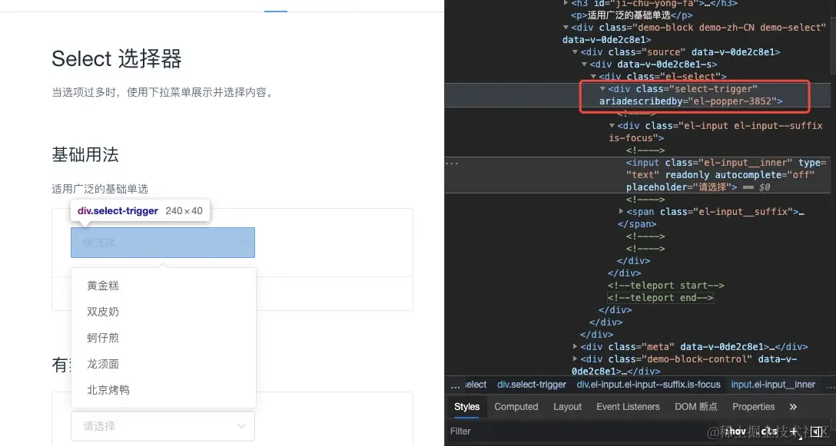This screenshot has width=836, height=446.
Task: Expand the h3 ji-chu-yong-fa node
Action: (x=566, y=3)
